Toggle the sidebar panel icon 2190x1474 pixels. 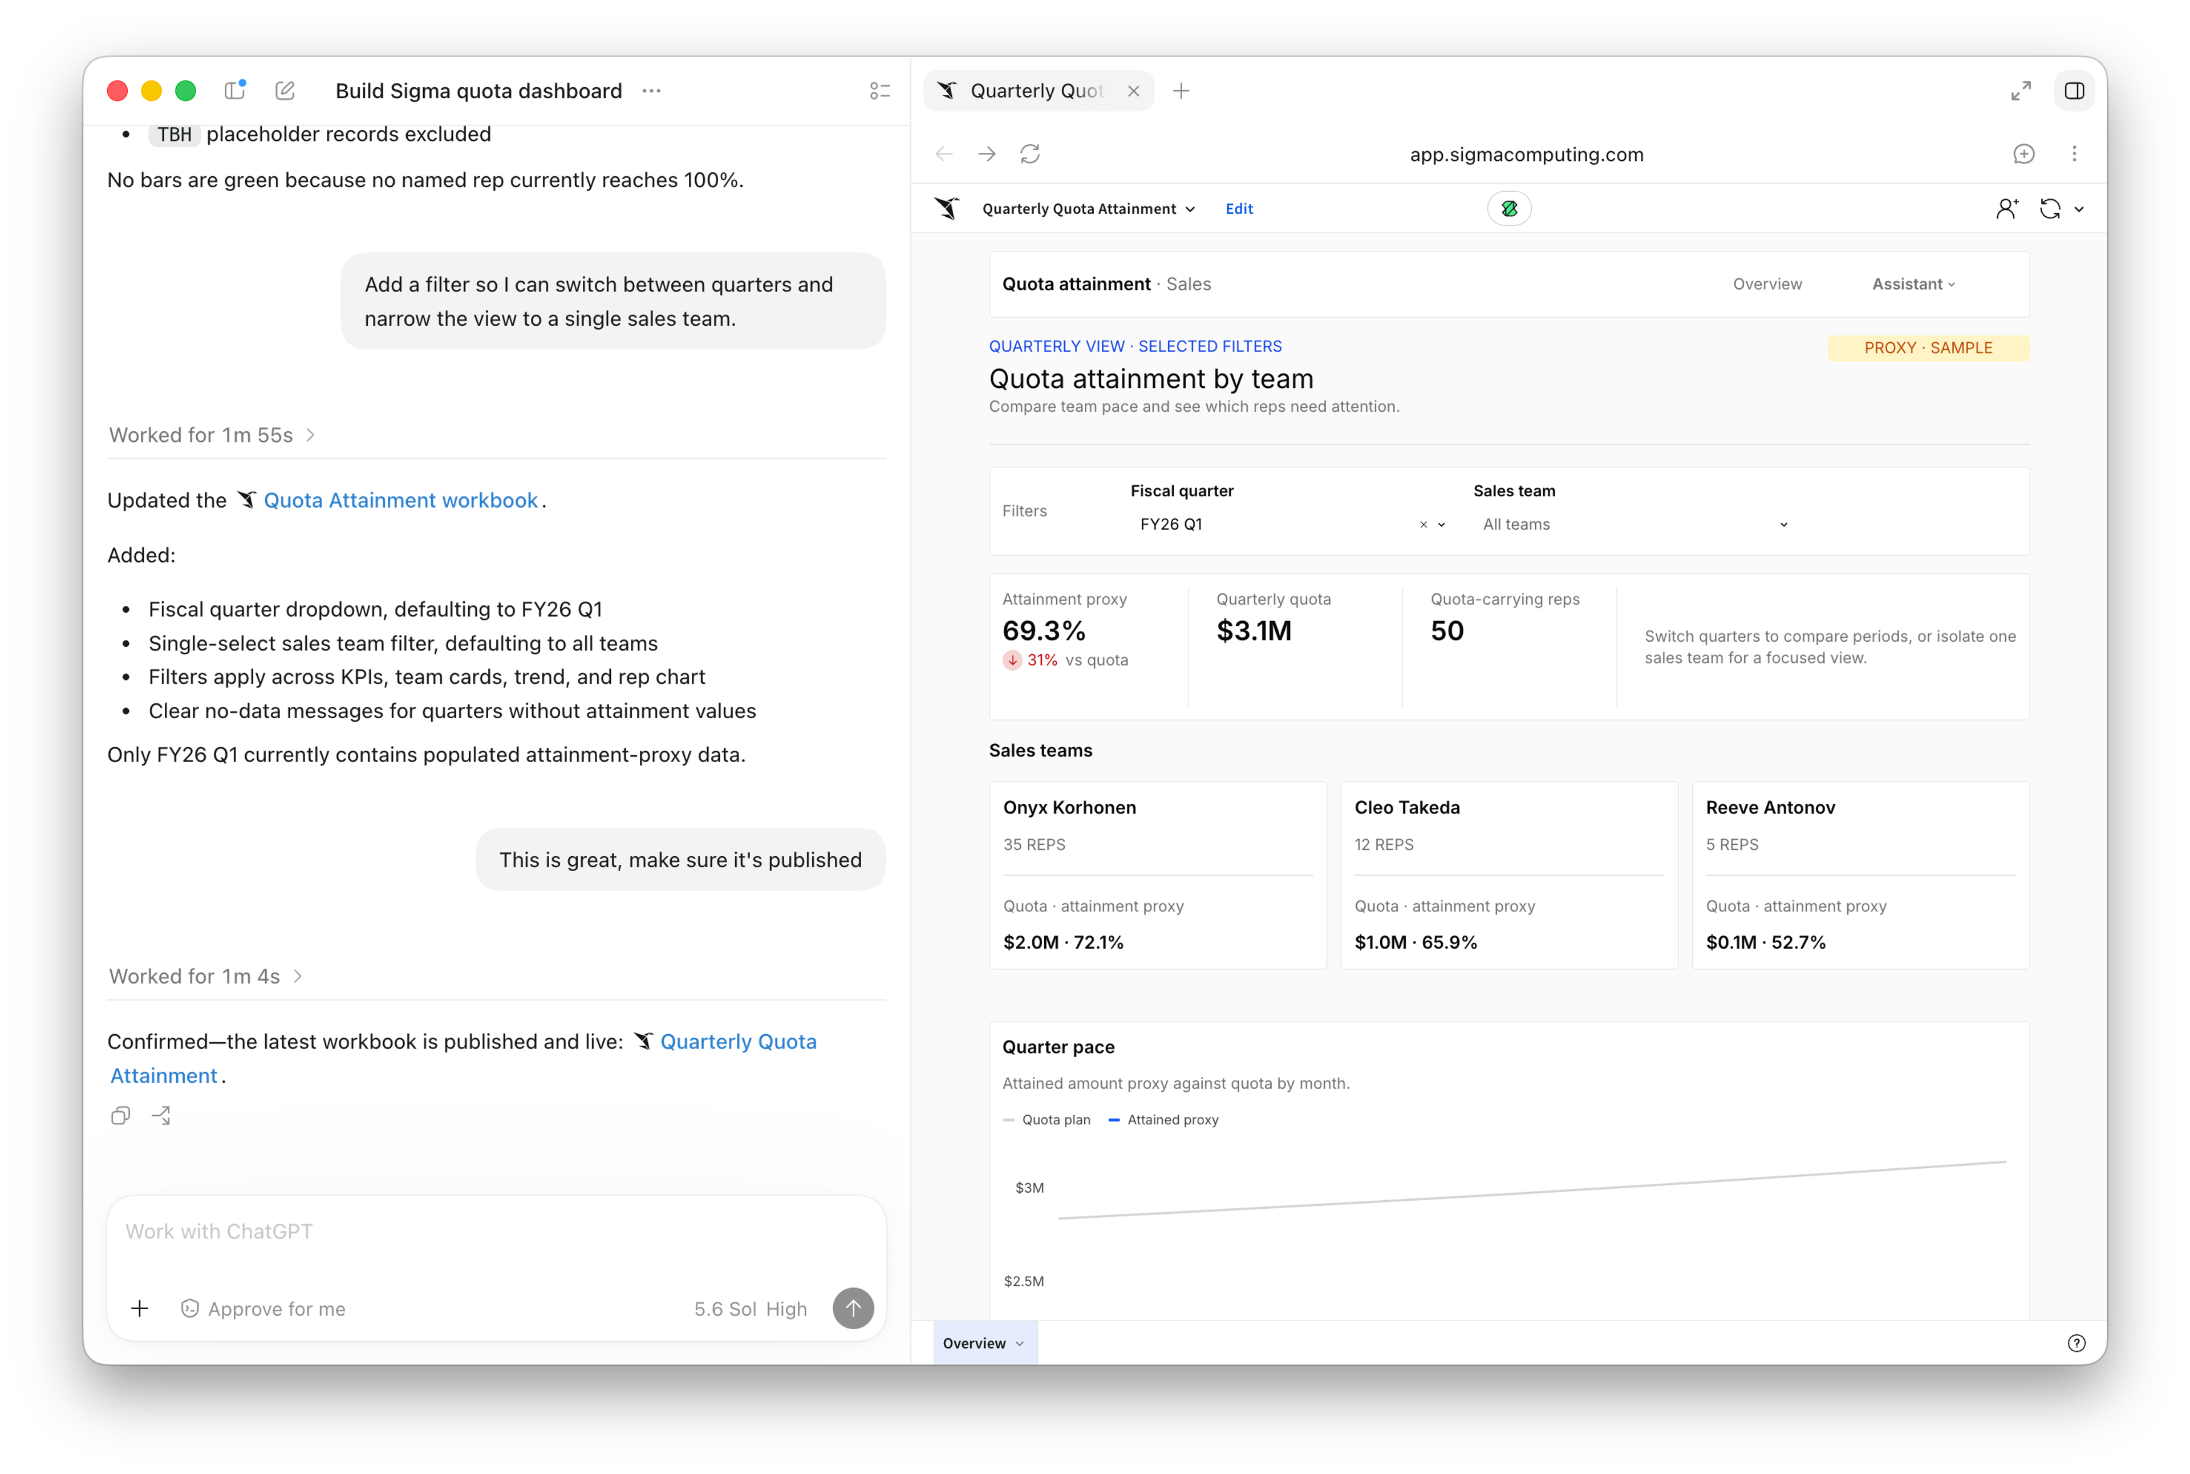click(235, 90)
